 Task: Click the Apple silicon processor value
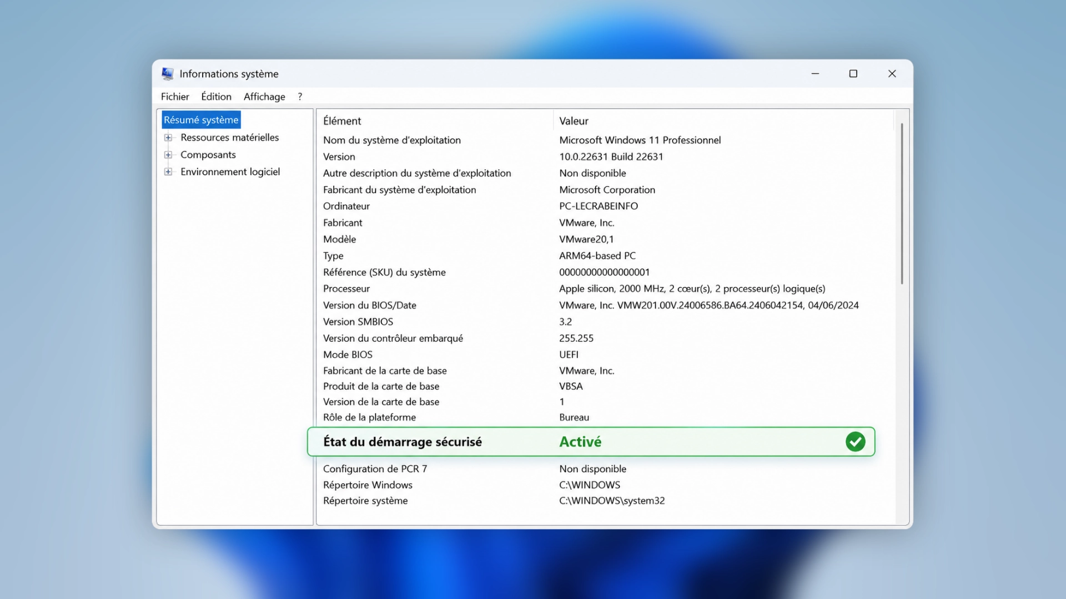tap(692, 289)
